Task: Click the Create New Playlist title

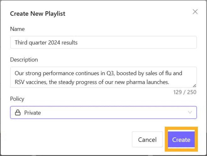Action: [x=38, y=14]
